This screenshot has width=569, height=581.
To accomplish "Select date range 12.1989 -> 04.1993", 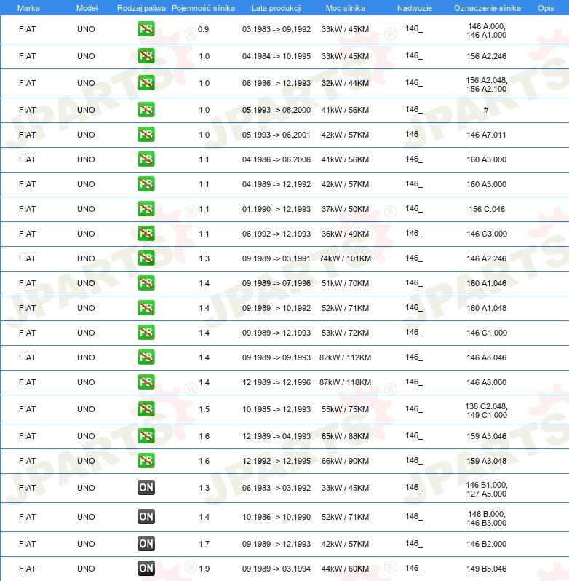I will pos(276,436).
